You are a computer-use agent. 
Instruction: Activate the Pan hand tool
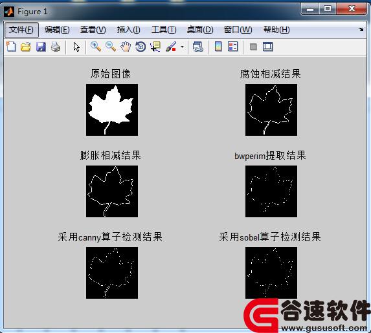tap(126, 47)
